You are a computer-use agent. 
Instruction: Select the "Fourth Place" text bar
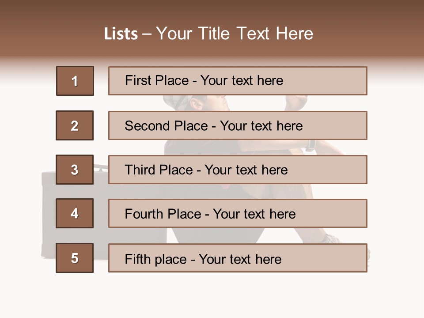pyautogui.click(x=238, y=214)
